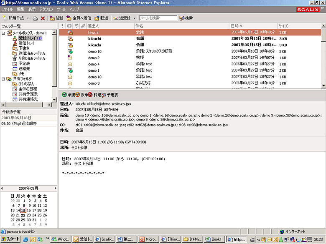The width and height of the screenshot is (326, 244).
Task: Open the 削除済みアイテム folder
Action: [x=31, y=58]
